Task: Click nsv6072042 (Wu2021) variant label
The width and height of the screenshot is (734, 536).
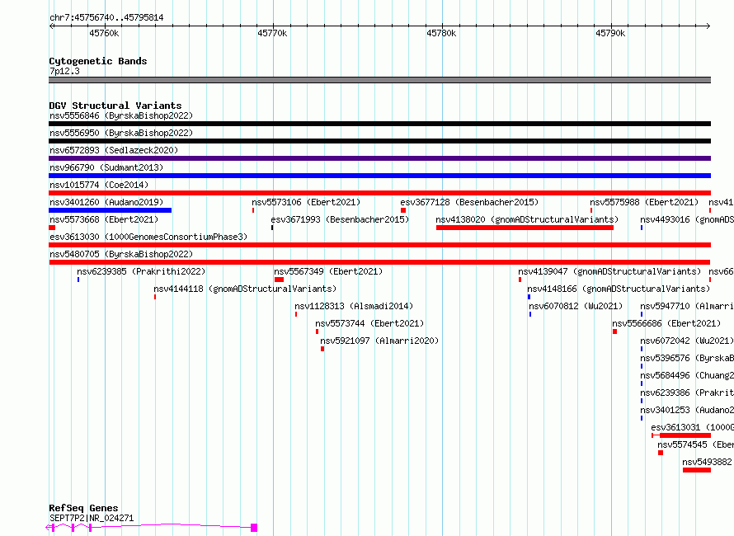Action: pos(687,341)
